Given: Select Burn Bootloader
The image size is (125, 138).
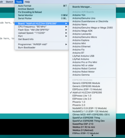Looking at the screenshot, I should 42,48.
